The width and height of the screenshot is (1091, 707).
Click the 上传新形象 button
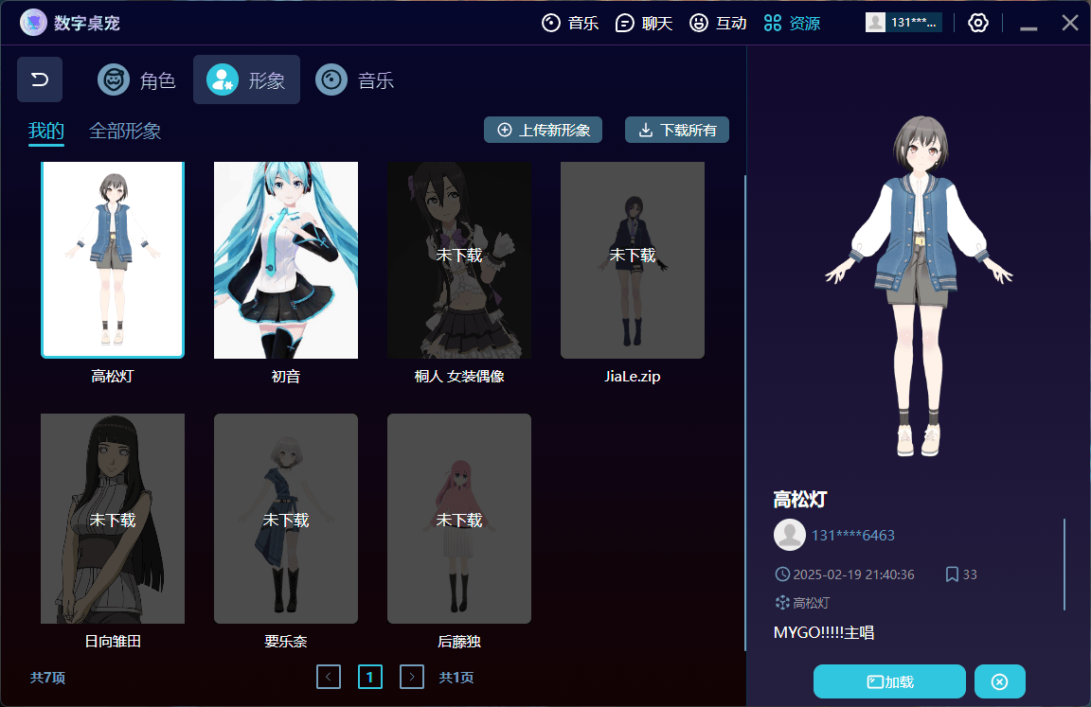[543, 131]
